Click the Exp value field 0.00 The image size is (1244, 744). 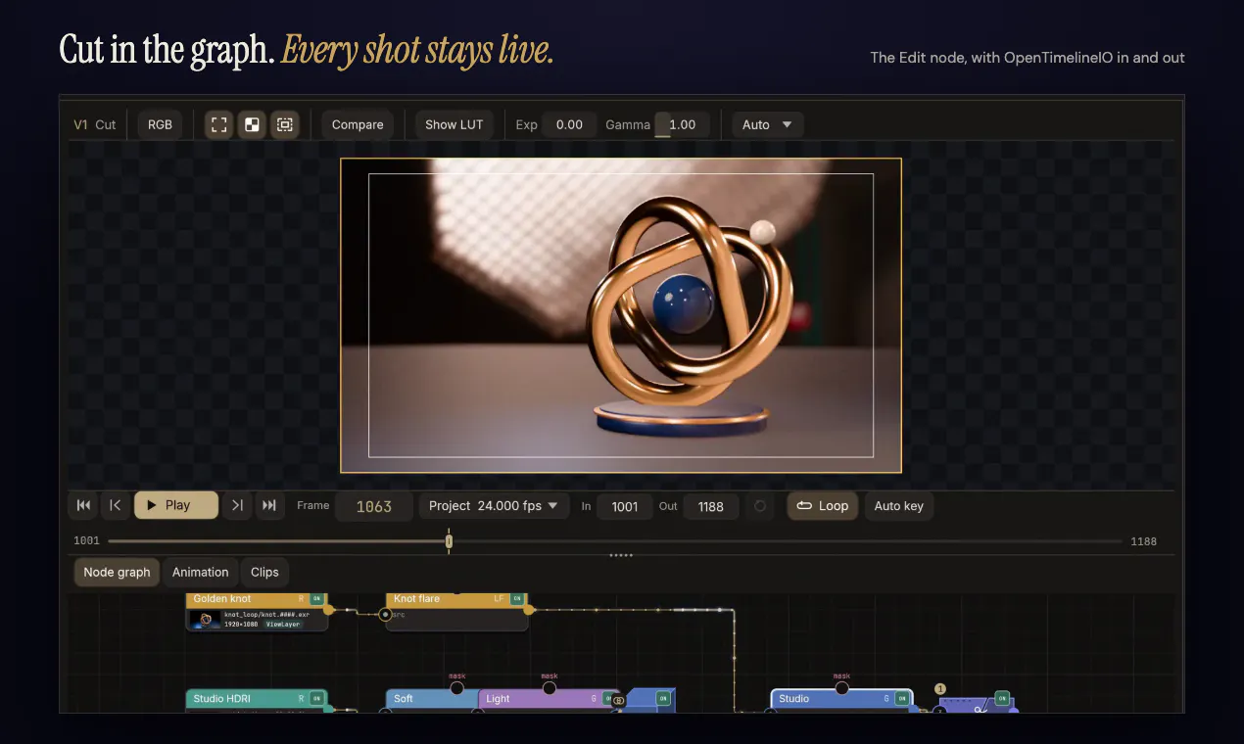(x=569, y=124)
